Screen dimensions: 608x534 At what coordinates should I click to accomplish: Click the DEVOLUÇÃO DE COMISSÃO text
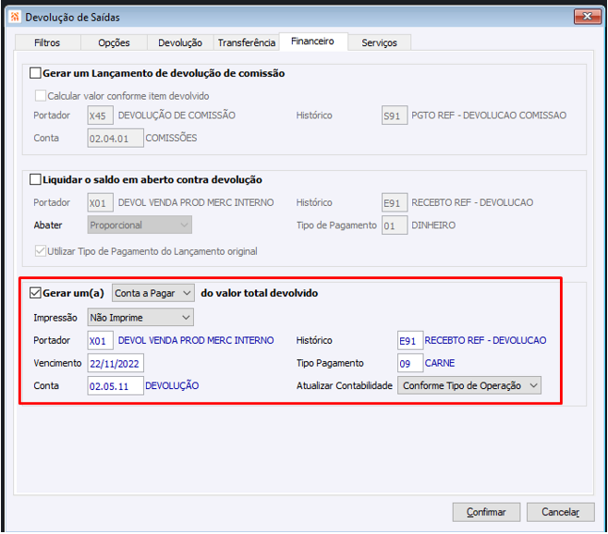[176, 115]
